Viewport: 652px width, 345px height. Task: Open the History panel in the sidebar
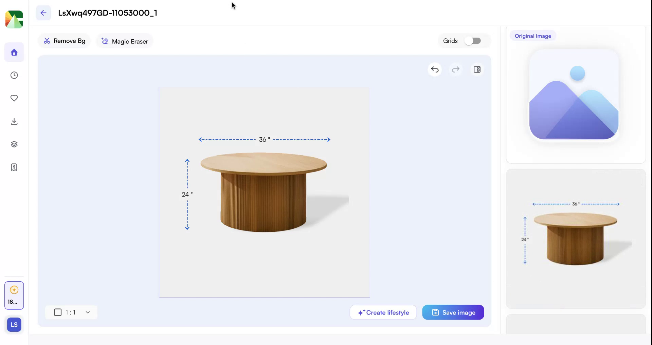[14, 75]
